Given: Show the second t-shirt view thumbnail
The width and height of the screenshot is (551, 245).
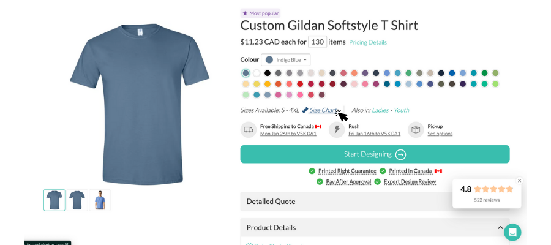Looking at the screenshot, I should [77, 200].
